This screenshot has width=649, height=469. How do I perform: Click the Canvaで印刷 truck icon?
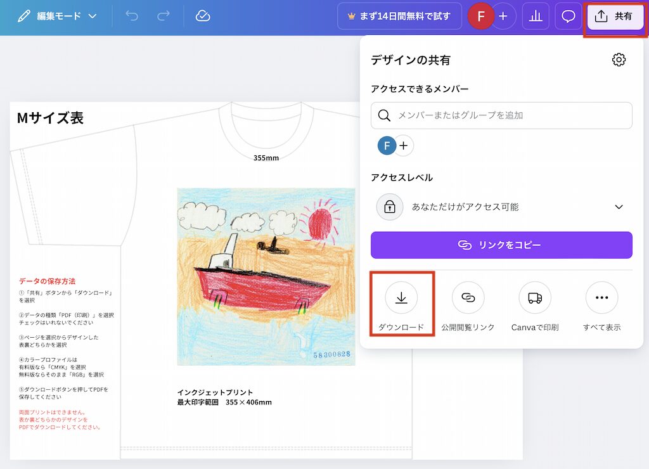535,298
